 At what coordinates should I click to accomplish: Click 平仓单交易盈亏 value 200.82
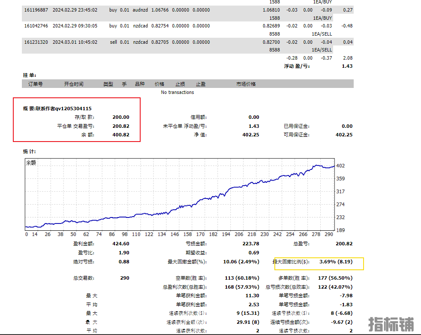coord(121,126)
